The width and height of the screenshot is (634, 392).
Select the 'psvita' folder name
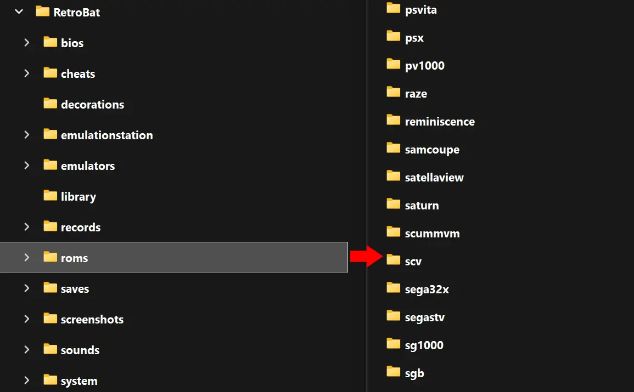click(x=421, y=10)
